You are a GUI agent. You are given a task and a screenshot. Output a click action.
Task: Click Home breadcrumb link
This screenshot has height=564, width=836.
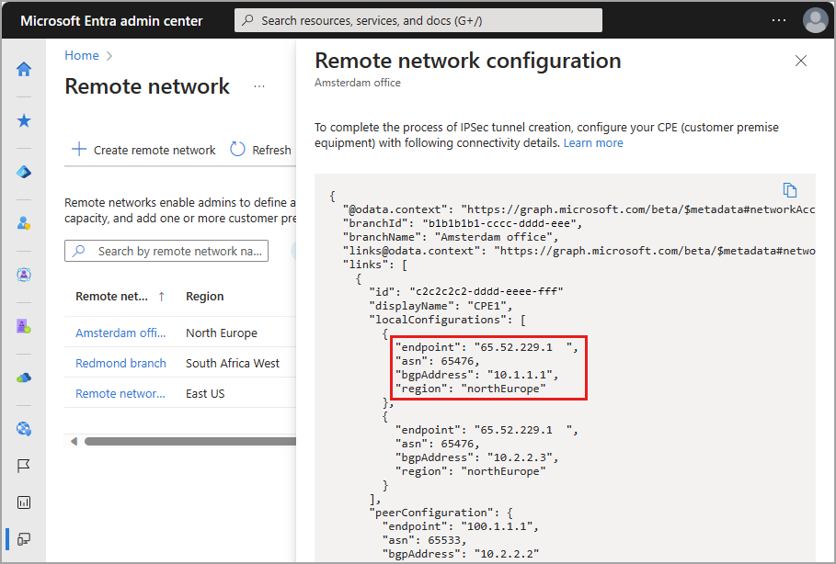[x=81, y=55]
